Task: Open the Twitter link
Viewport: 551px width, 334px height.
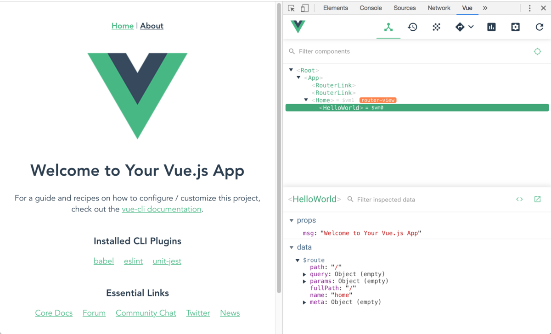Action: point(198,313)
